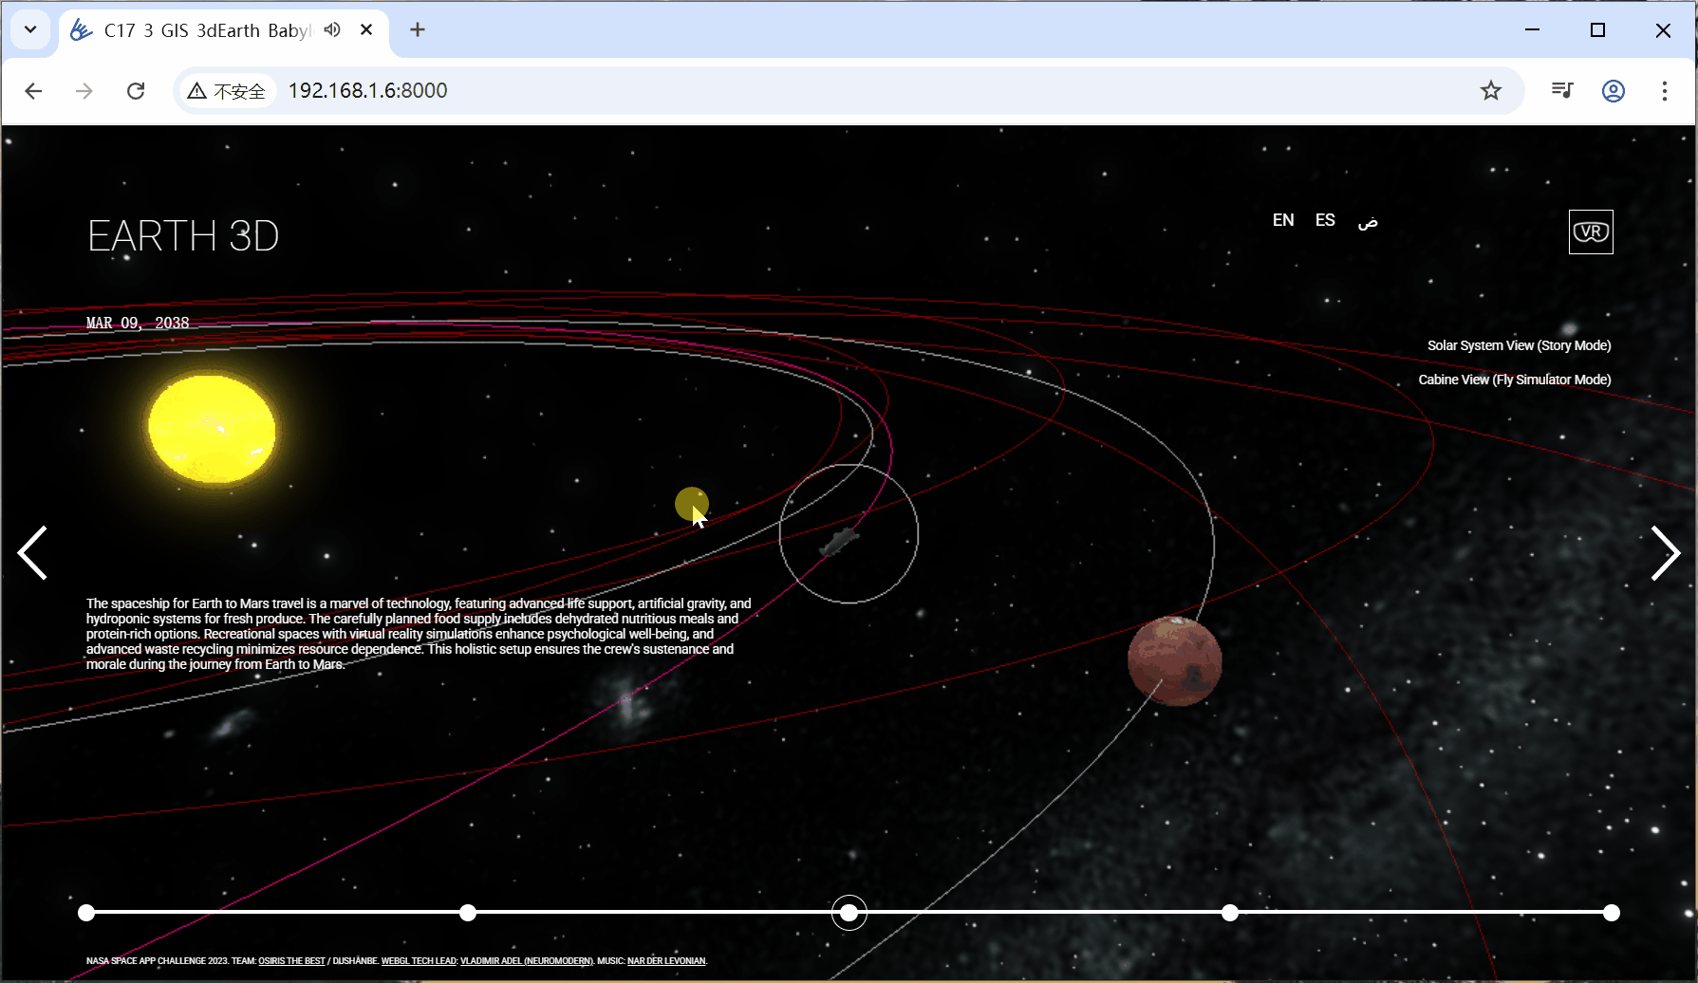Open the Chrome three-dot menu

tap(1665, 90)
